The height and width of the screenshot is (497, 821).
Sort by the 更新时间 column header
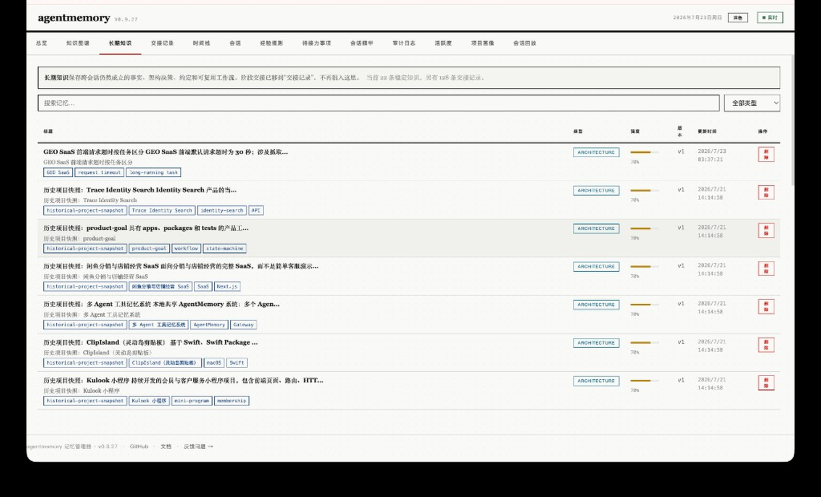[x=707, y=132]
